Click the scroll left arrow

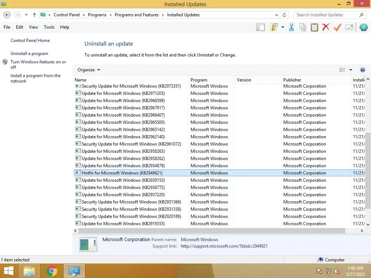pyautogui.click(x=75, y=231)
